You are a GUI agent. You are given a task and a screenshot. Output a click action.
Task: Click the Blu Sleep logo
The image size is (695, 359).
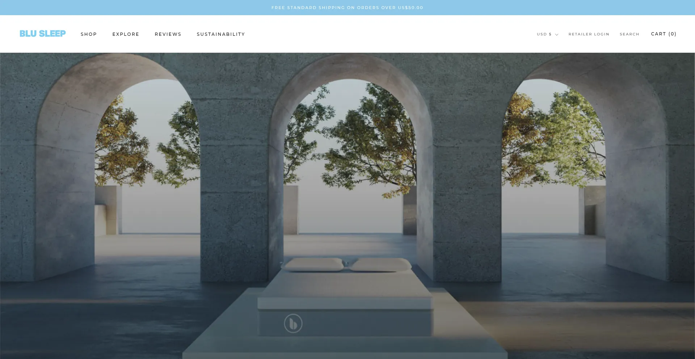pos(43,34)
